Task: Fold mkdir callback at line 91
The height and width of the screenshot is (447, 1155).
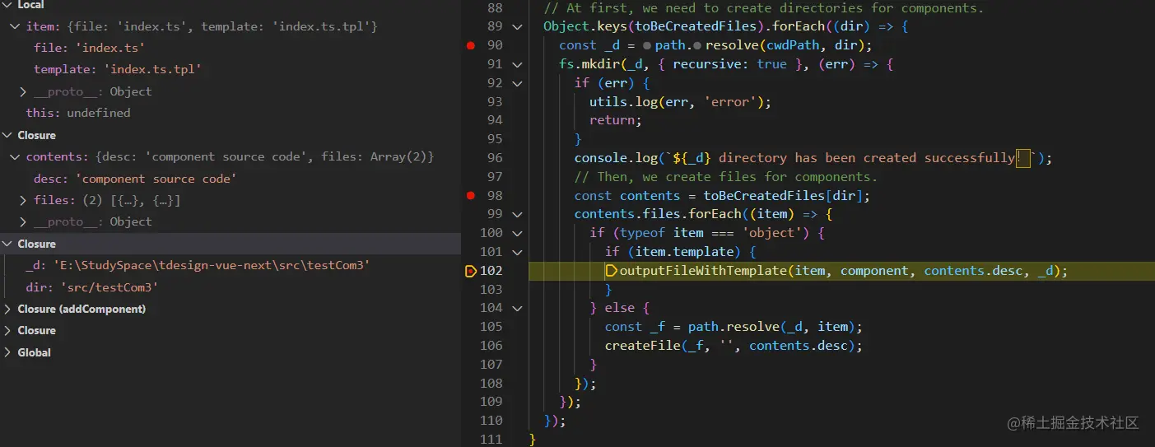Action: 517,64
